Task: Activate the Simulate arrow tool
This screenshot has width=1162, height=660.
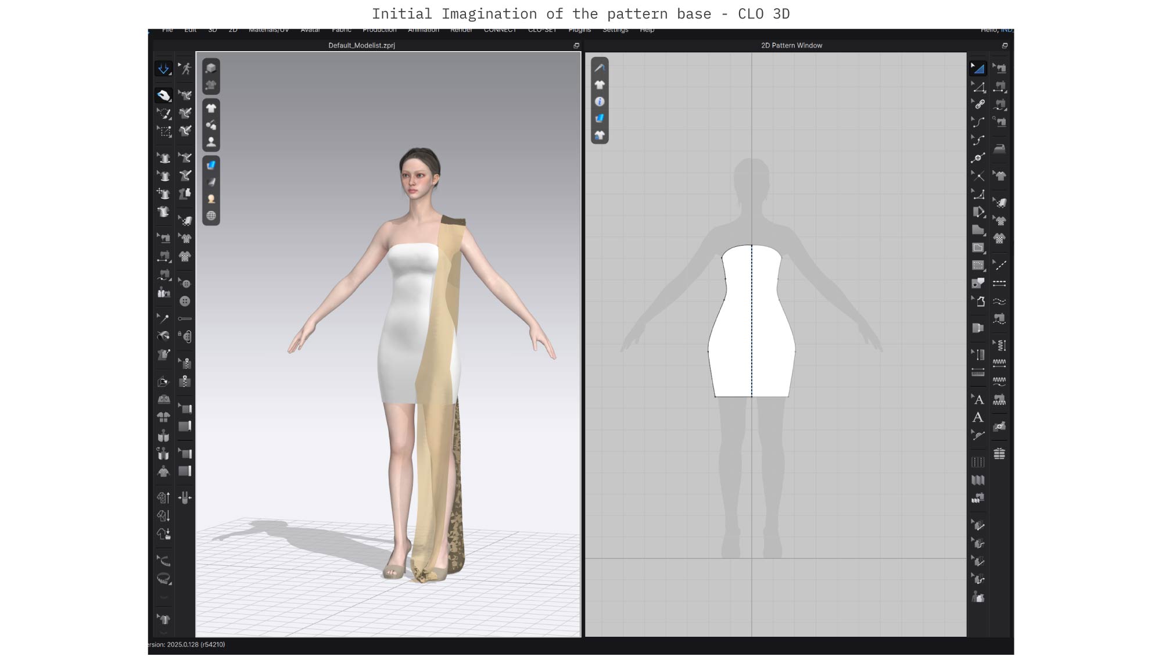Action: click(x=163, y=69)
